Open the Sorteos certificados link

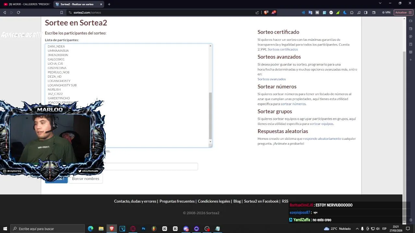click(x=283, y=49)
